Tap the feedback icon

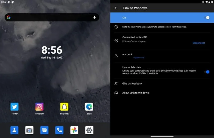click(116, 84)
